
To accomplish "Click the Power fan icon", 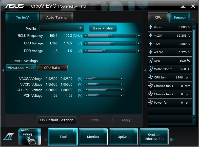I will [x=151, y=102].
